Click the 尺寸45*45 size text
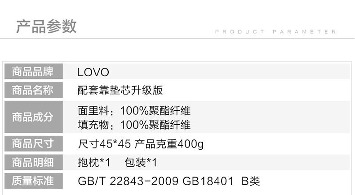355x195 pixels. 104,144
